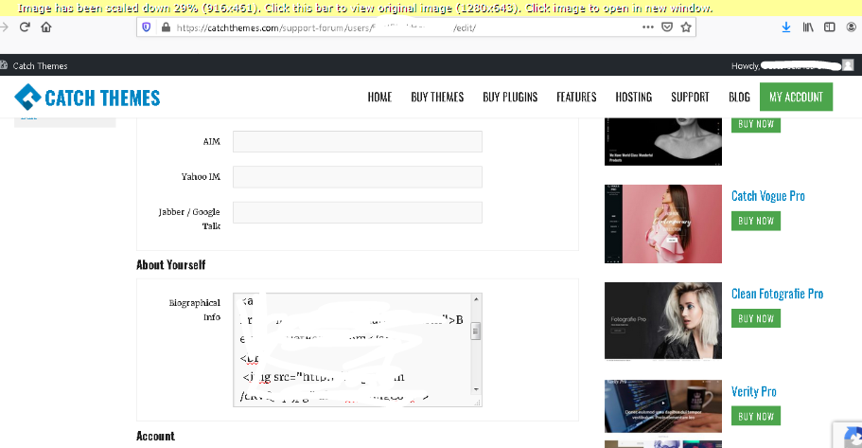Viewport: 862px width, 448px height.
Task: Click textarea scrollbar down arrow
Action: click(476, 389)
